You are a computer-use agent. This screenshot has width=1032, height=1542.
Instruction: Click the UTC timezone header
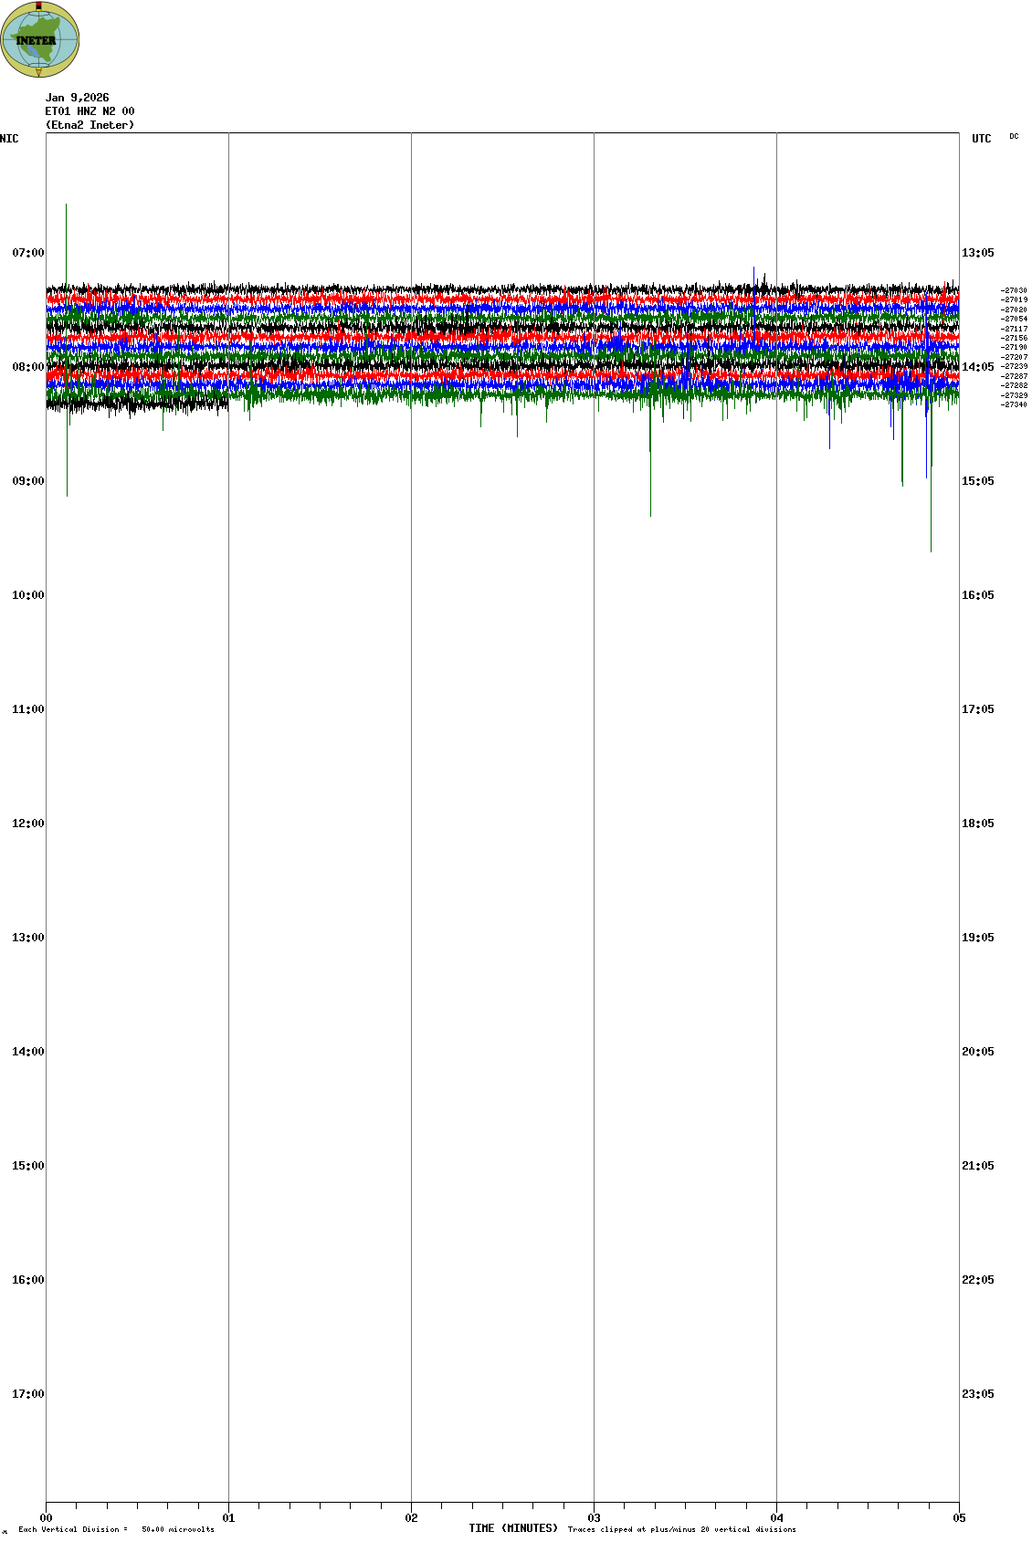(x=981, y=139)
